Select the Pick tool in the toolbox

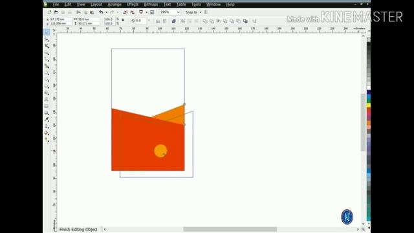click(47, 32)
